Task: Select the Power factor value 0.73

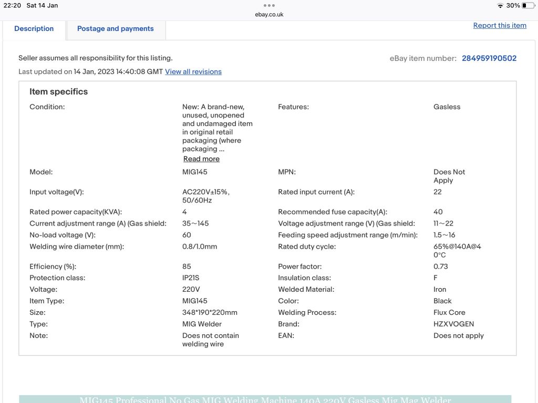Action: coord(441,266)
